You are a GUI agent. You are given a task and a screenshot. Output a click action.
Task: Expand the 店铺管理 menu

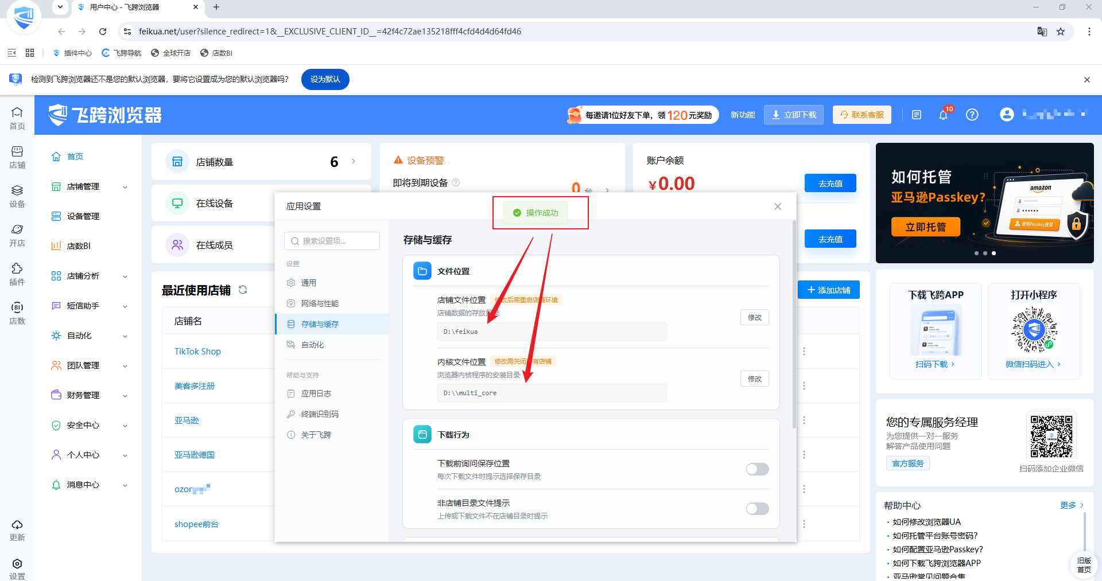click(89, 186)
